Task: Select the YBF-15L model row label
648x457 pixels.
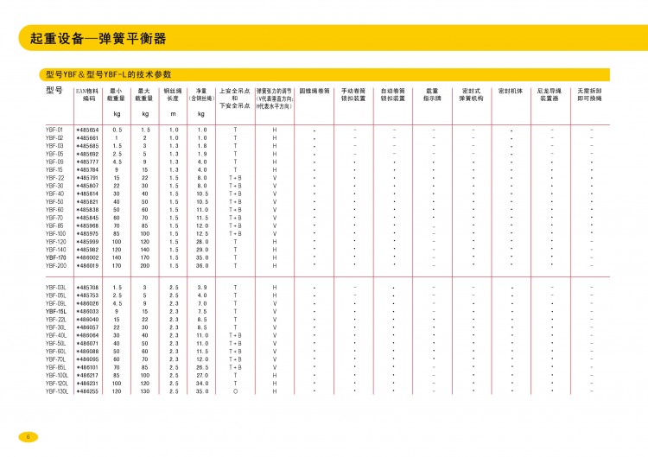Action: pos(56,311)
